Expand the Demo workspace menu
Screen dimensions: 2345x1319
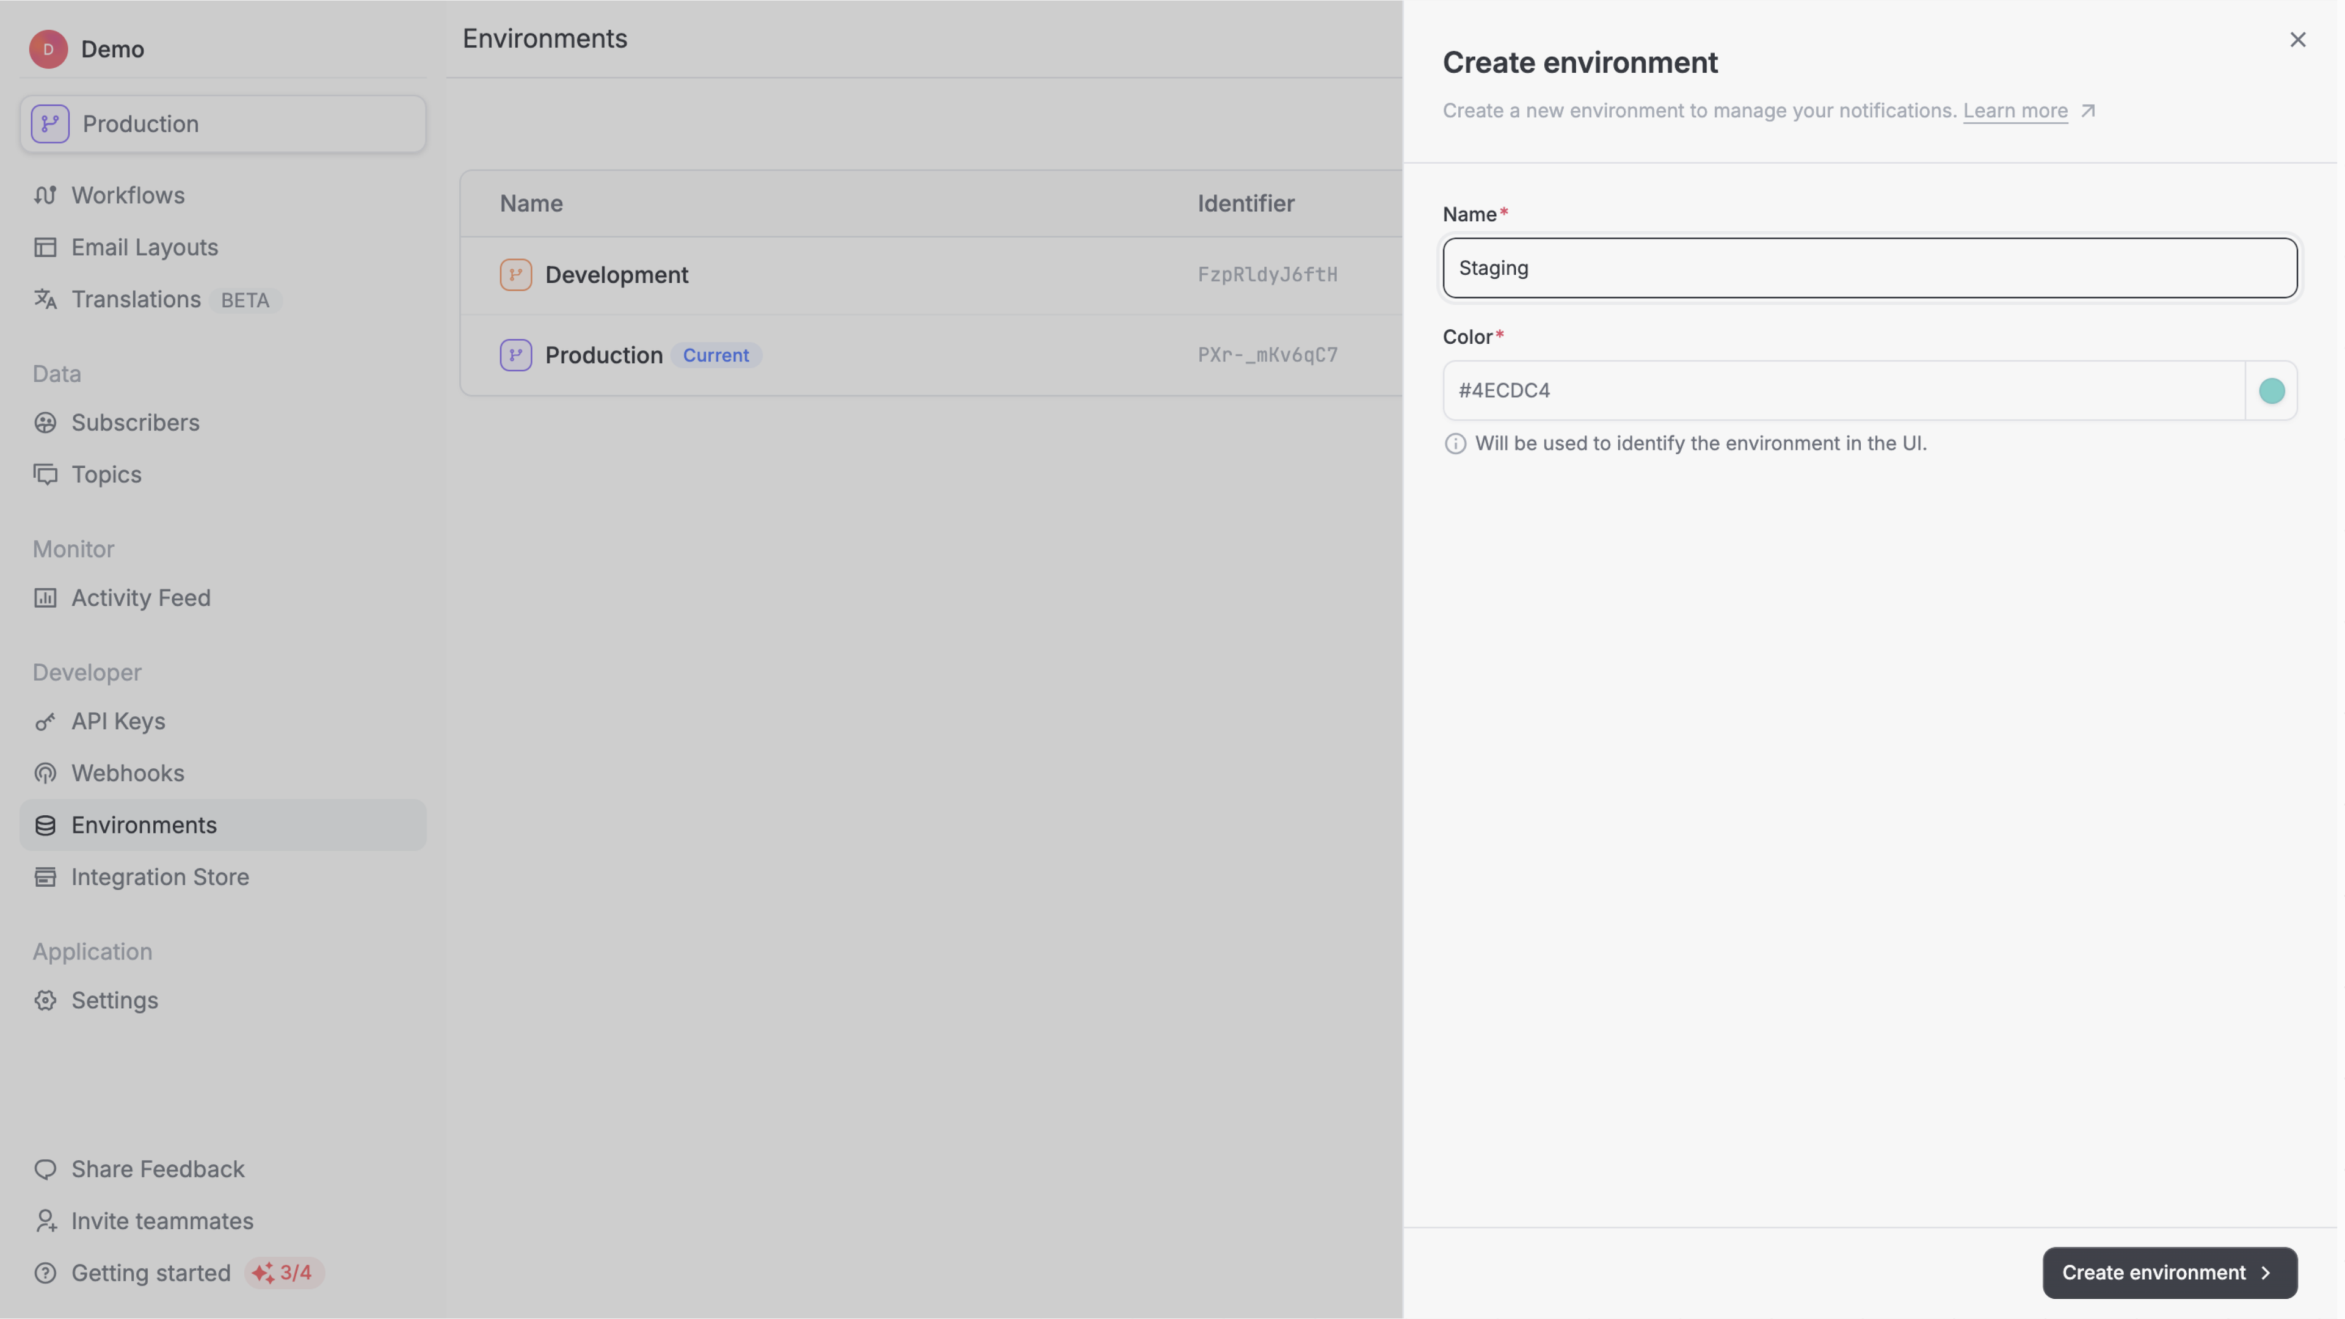coord(87,49)
